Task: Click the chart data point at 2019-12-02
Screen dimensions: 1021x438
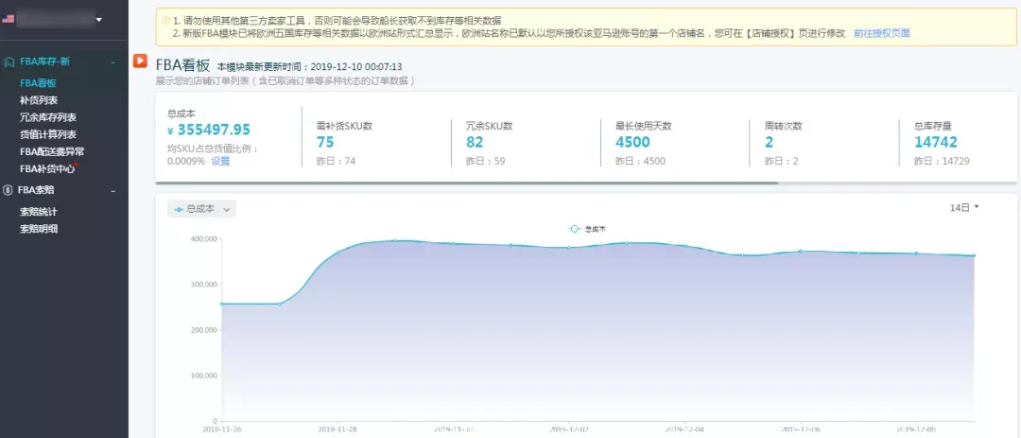Action: (x=568, y=248)
